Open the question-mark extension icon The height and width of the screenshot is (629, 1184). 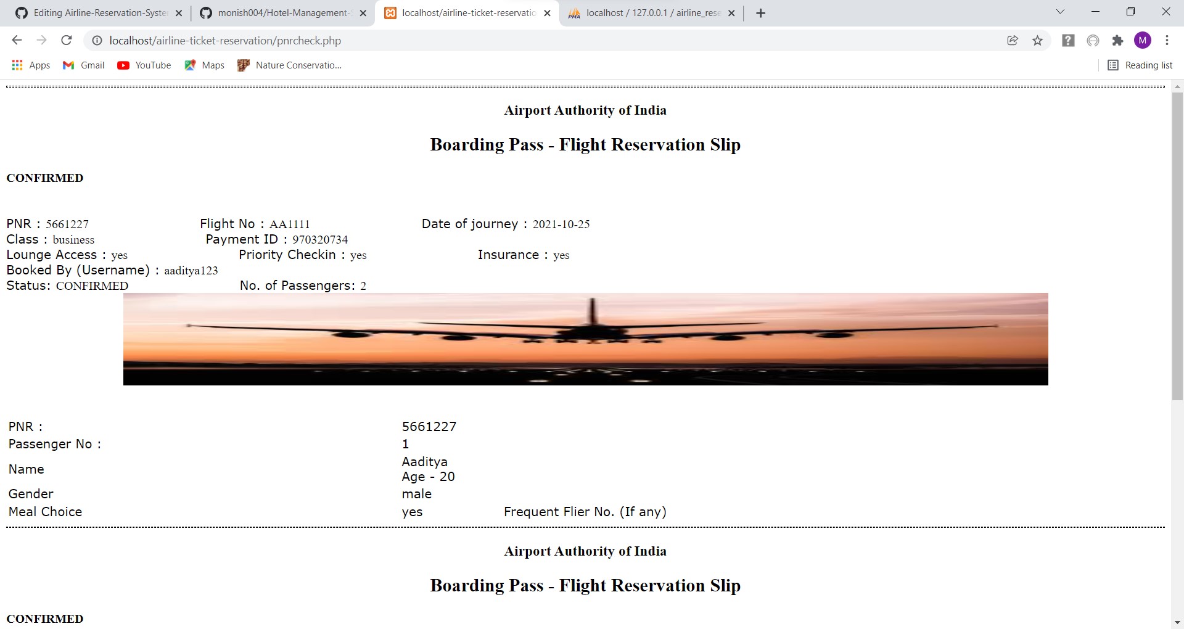(1067, 40)
